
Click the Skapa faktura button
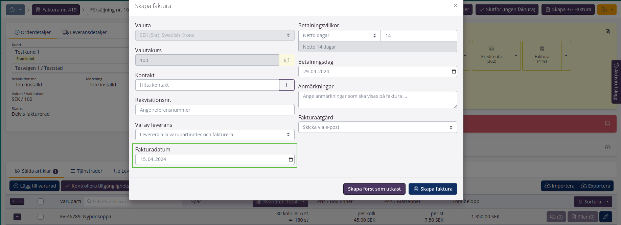433,189
